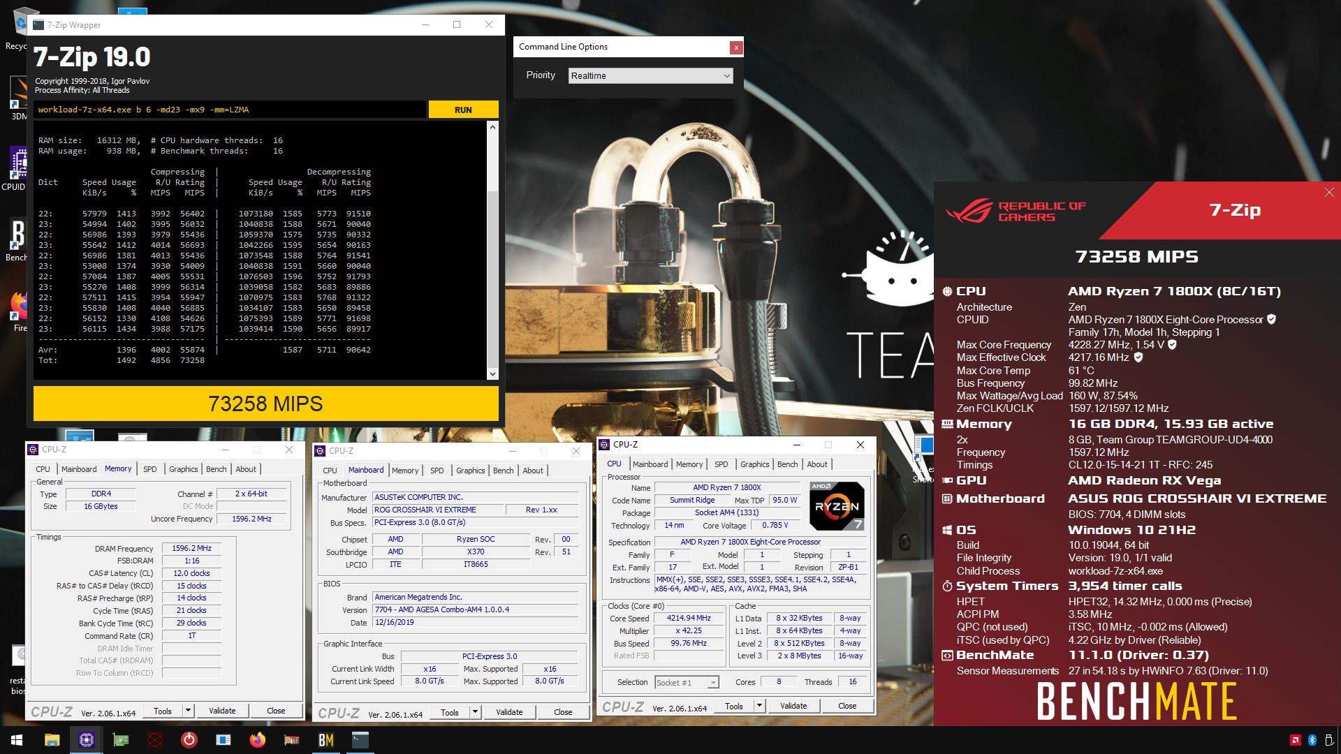
Task: Click the benchmark output scrollbar up arrow
Action: [492, 127]
